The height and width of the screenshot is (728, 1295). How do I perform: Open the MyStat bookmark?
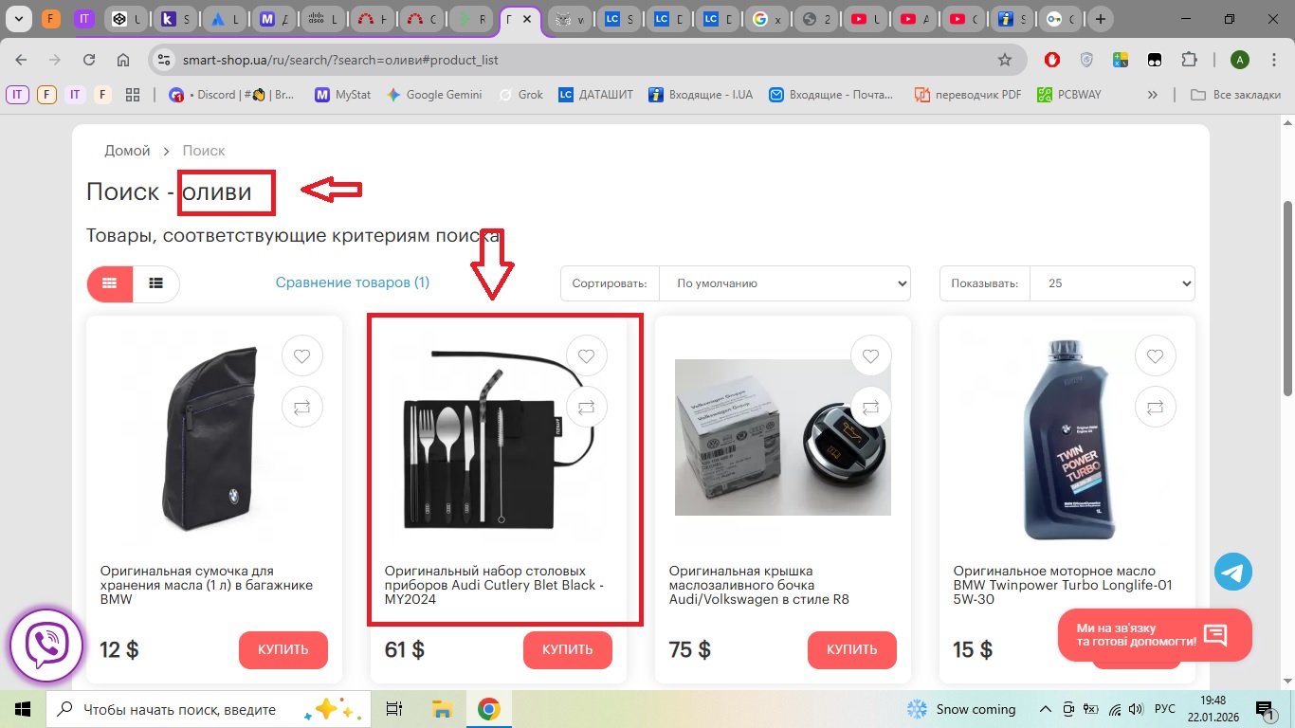pyautogui.click(x=343, y=95)
